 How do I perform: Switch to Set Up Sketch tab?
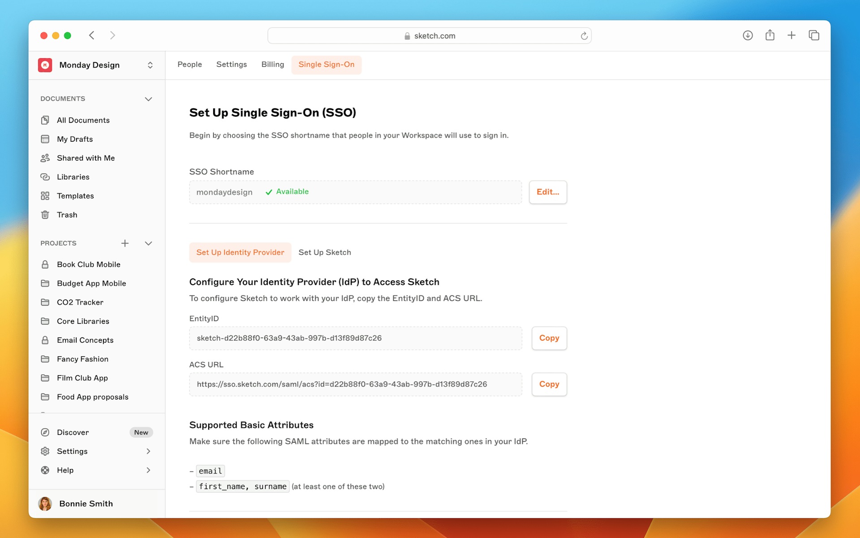point(325,252)
